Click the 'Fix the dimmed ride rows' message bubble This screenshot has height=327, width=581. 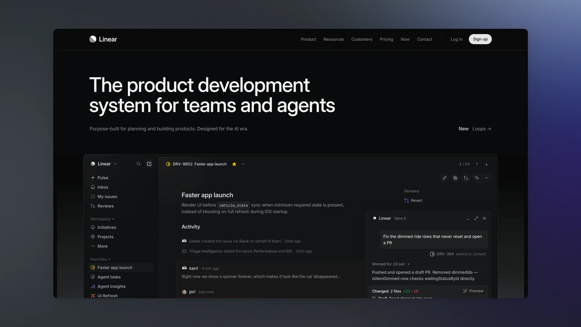tap(434, 239)
